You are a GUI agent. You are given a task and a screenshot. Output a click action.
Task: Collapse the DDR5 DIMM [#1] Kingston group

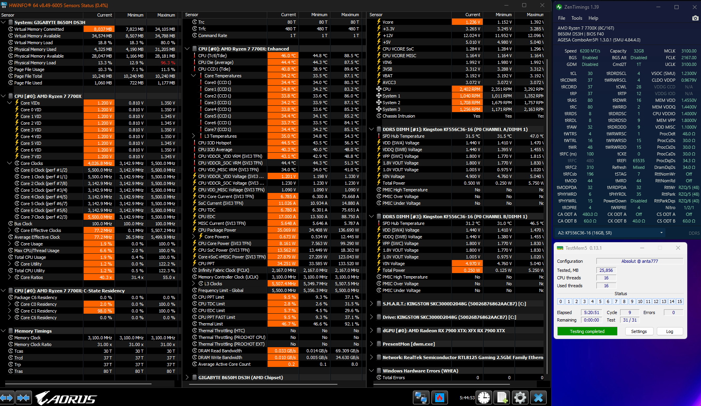tap(371, 129)
